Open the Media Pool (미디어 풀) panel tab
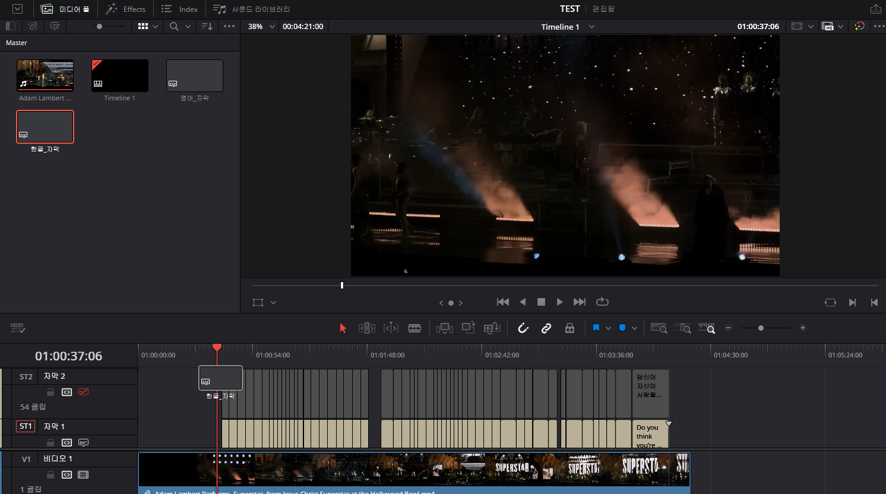The width and height of the screenshot is (886, 494). tap(65, 9)
